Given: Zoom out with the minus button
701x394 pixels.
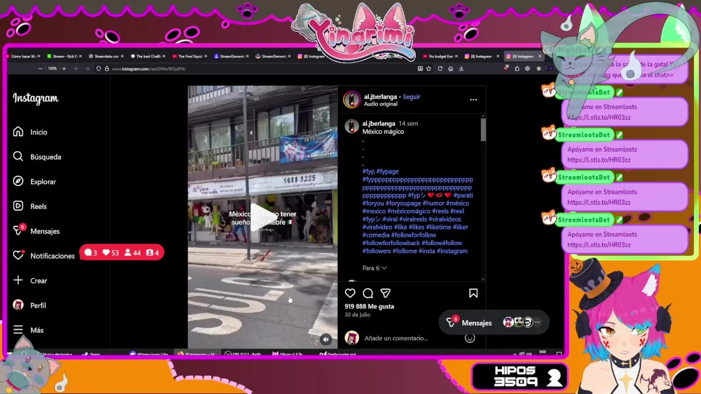Looking at the screenshot, I should [41, 68].
